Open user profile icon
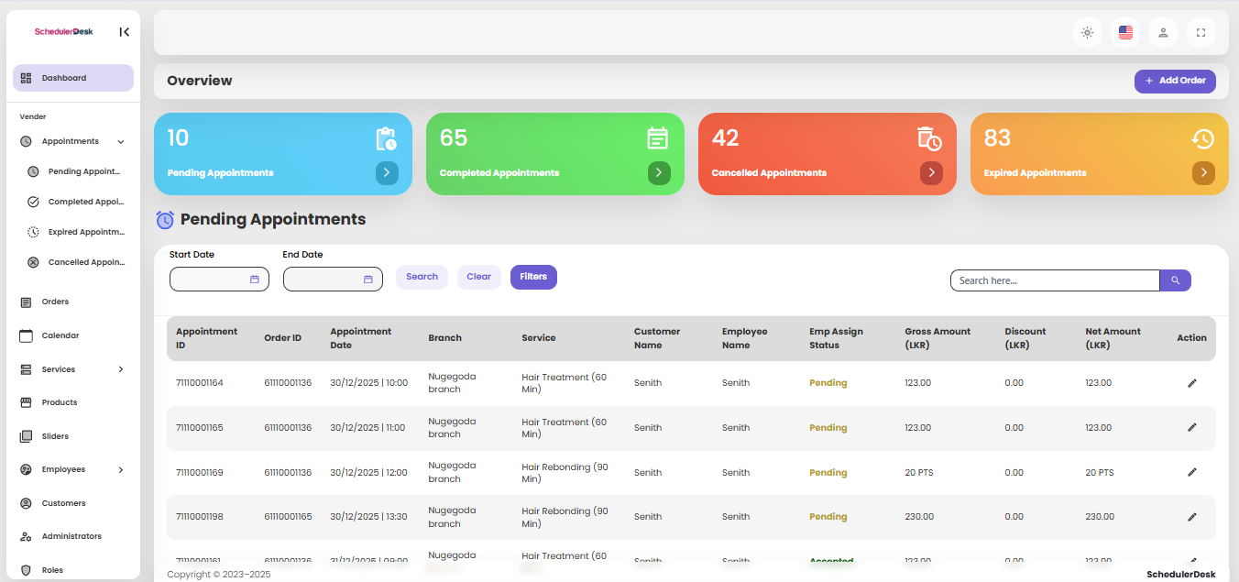 click(x=1163, y=33)
